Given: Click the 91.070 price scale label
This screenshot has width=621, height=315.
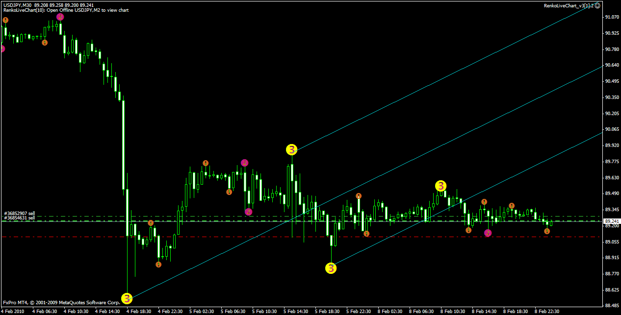Looking at the screenshot, I should coord(611,17).
